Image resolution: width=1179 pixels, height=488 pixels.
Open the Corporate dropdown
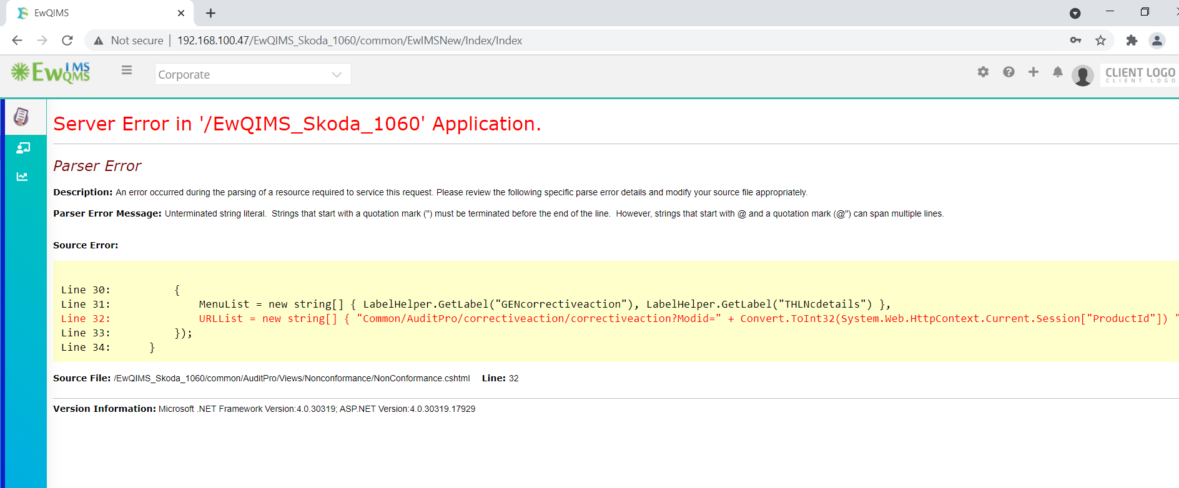253,74
